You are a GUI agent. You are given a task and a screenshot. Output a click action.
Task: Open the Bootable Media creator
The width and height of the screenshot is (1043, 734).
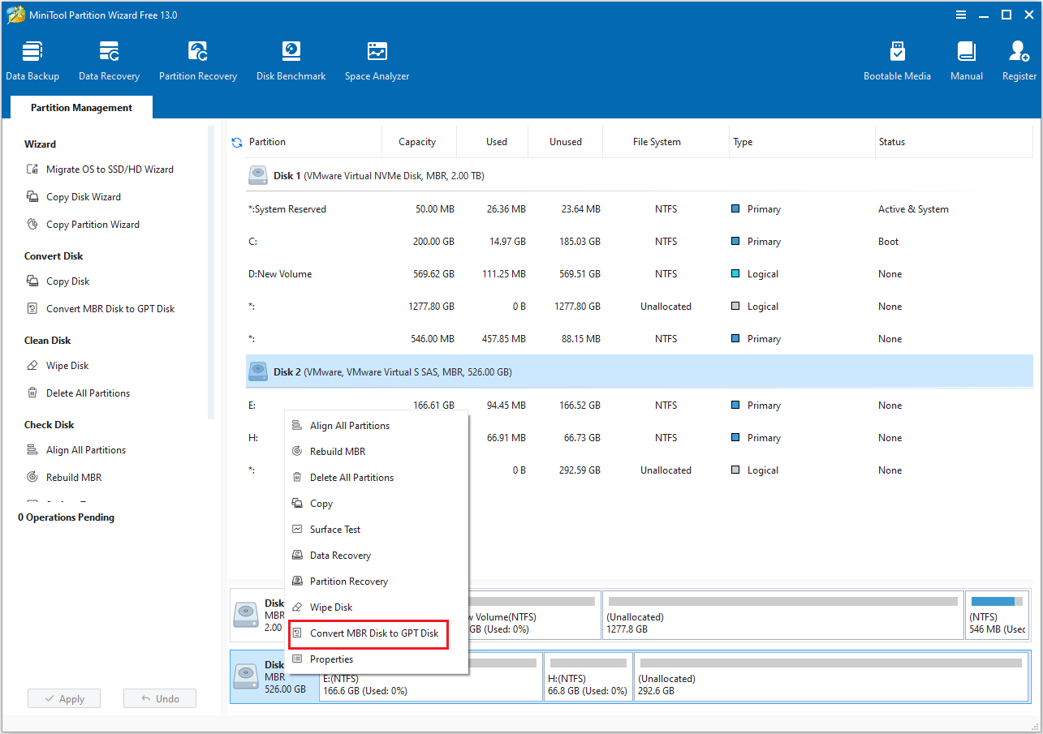(897, 58)
